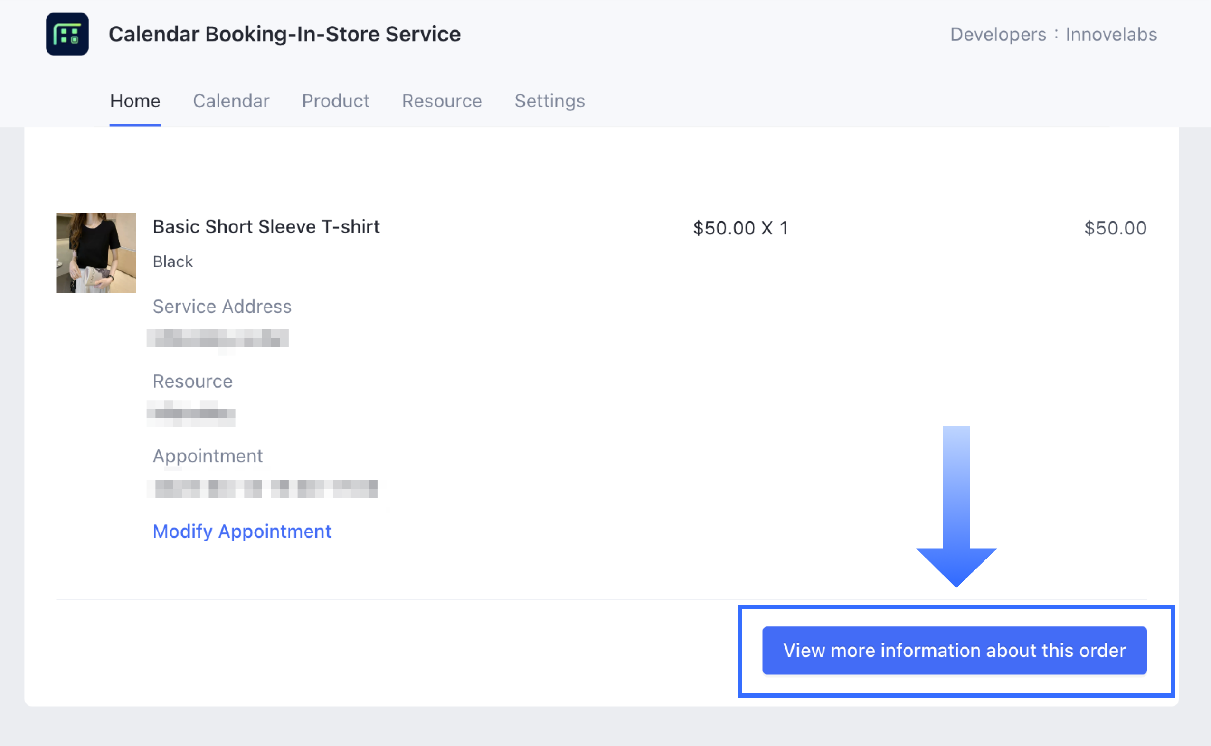Click the blurred Resource value
Image resolution: width=1211 pixels, height=746 pixels.
(x=191, y=413)
